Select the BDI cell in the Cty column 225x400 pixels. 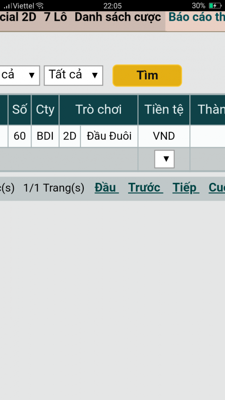click(x=45, y=136)
